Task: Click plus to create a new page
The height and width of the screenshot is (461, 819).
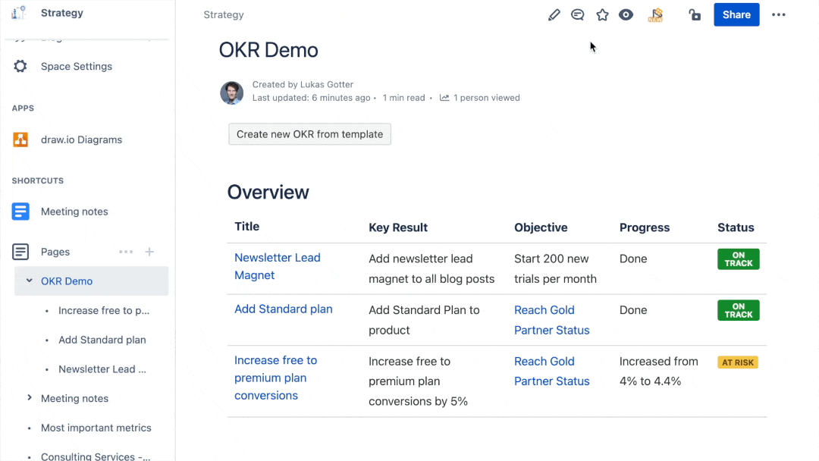Action: [149, 252]
